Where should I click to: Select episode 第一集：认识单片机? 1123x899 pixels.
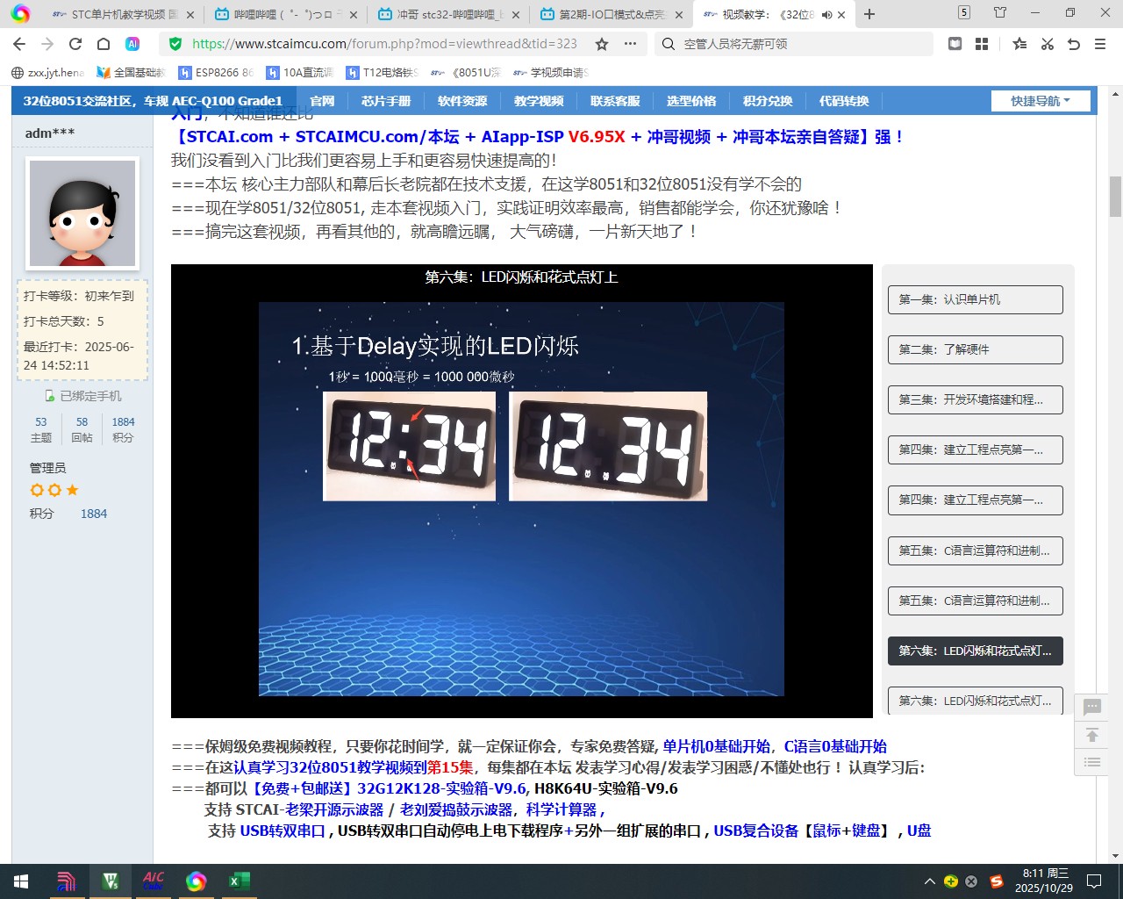point(975,299)
